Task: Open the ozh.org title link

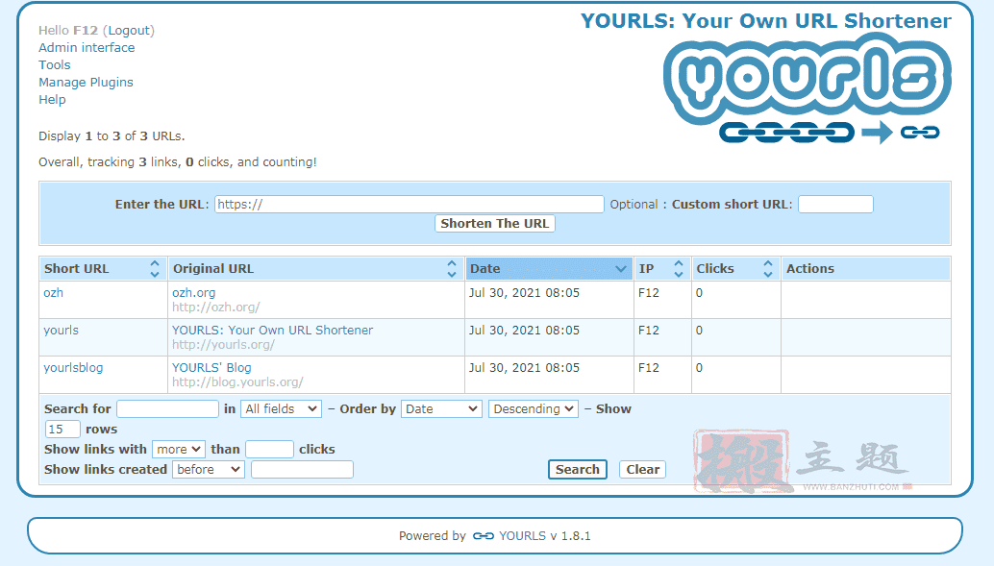Action: click(194, 293)
